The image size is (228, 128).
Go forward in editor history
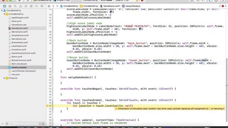click(57, 6)
